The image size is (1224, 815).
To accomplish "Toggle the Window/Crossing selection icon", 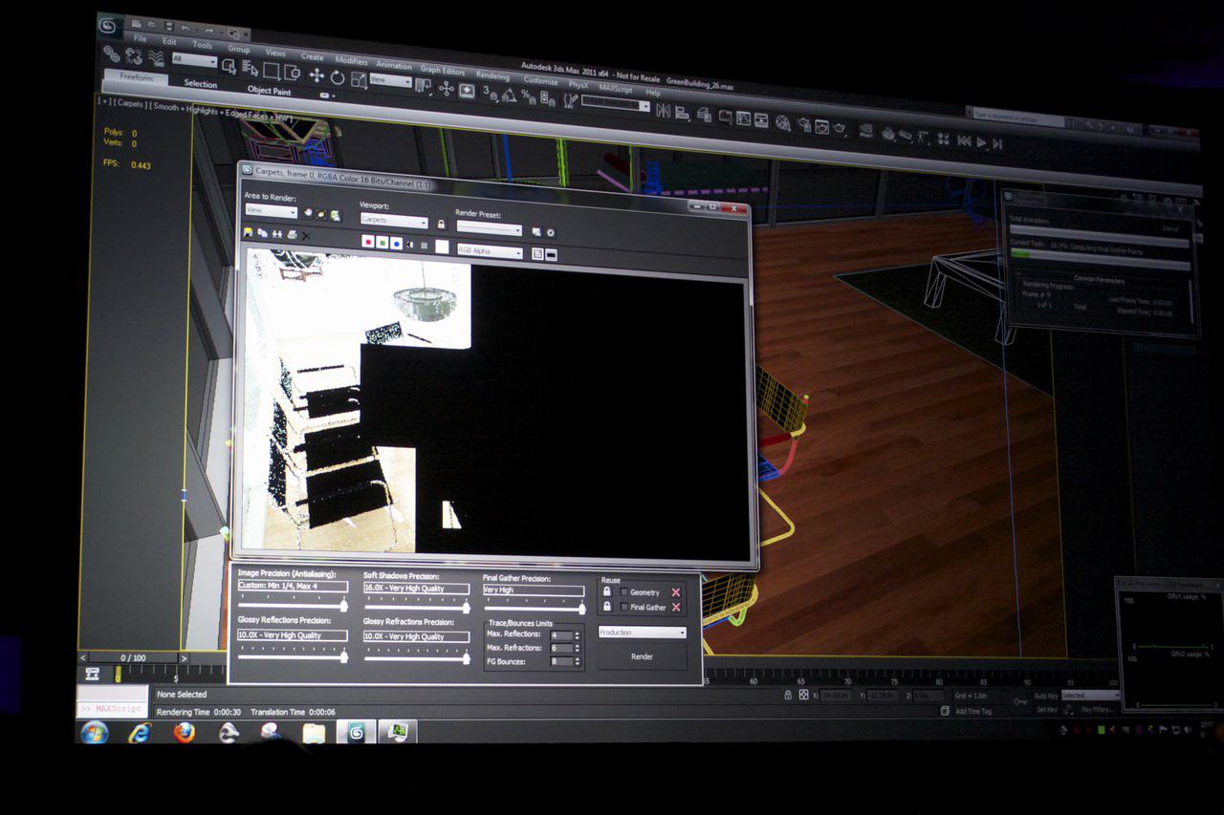I will point(292,73).
